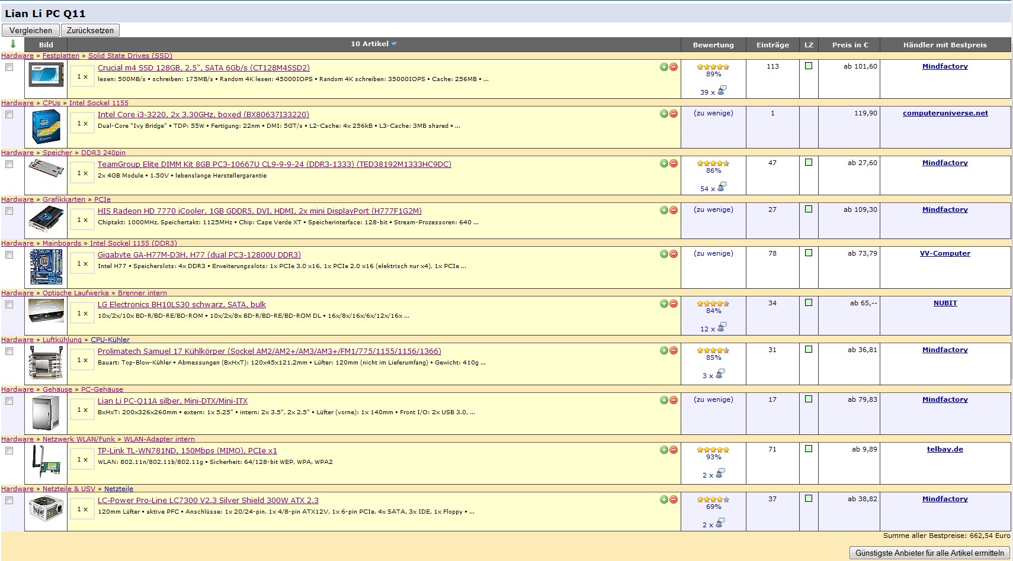Click green plus icon for Lian Li PC-Q11A

click(664, 400)
